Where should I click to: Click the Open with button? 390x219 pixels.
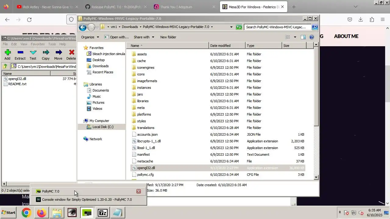click(116, 37)
